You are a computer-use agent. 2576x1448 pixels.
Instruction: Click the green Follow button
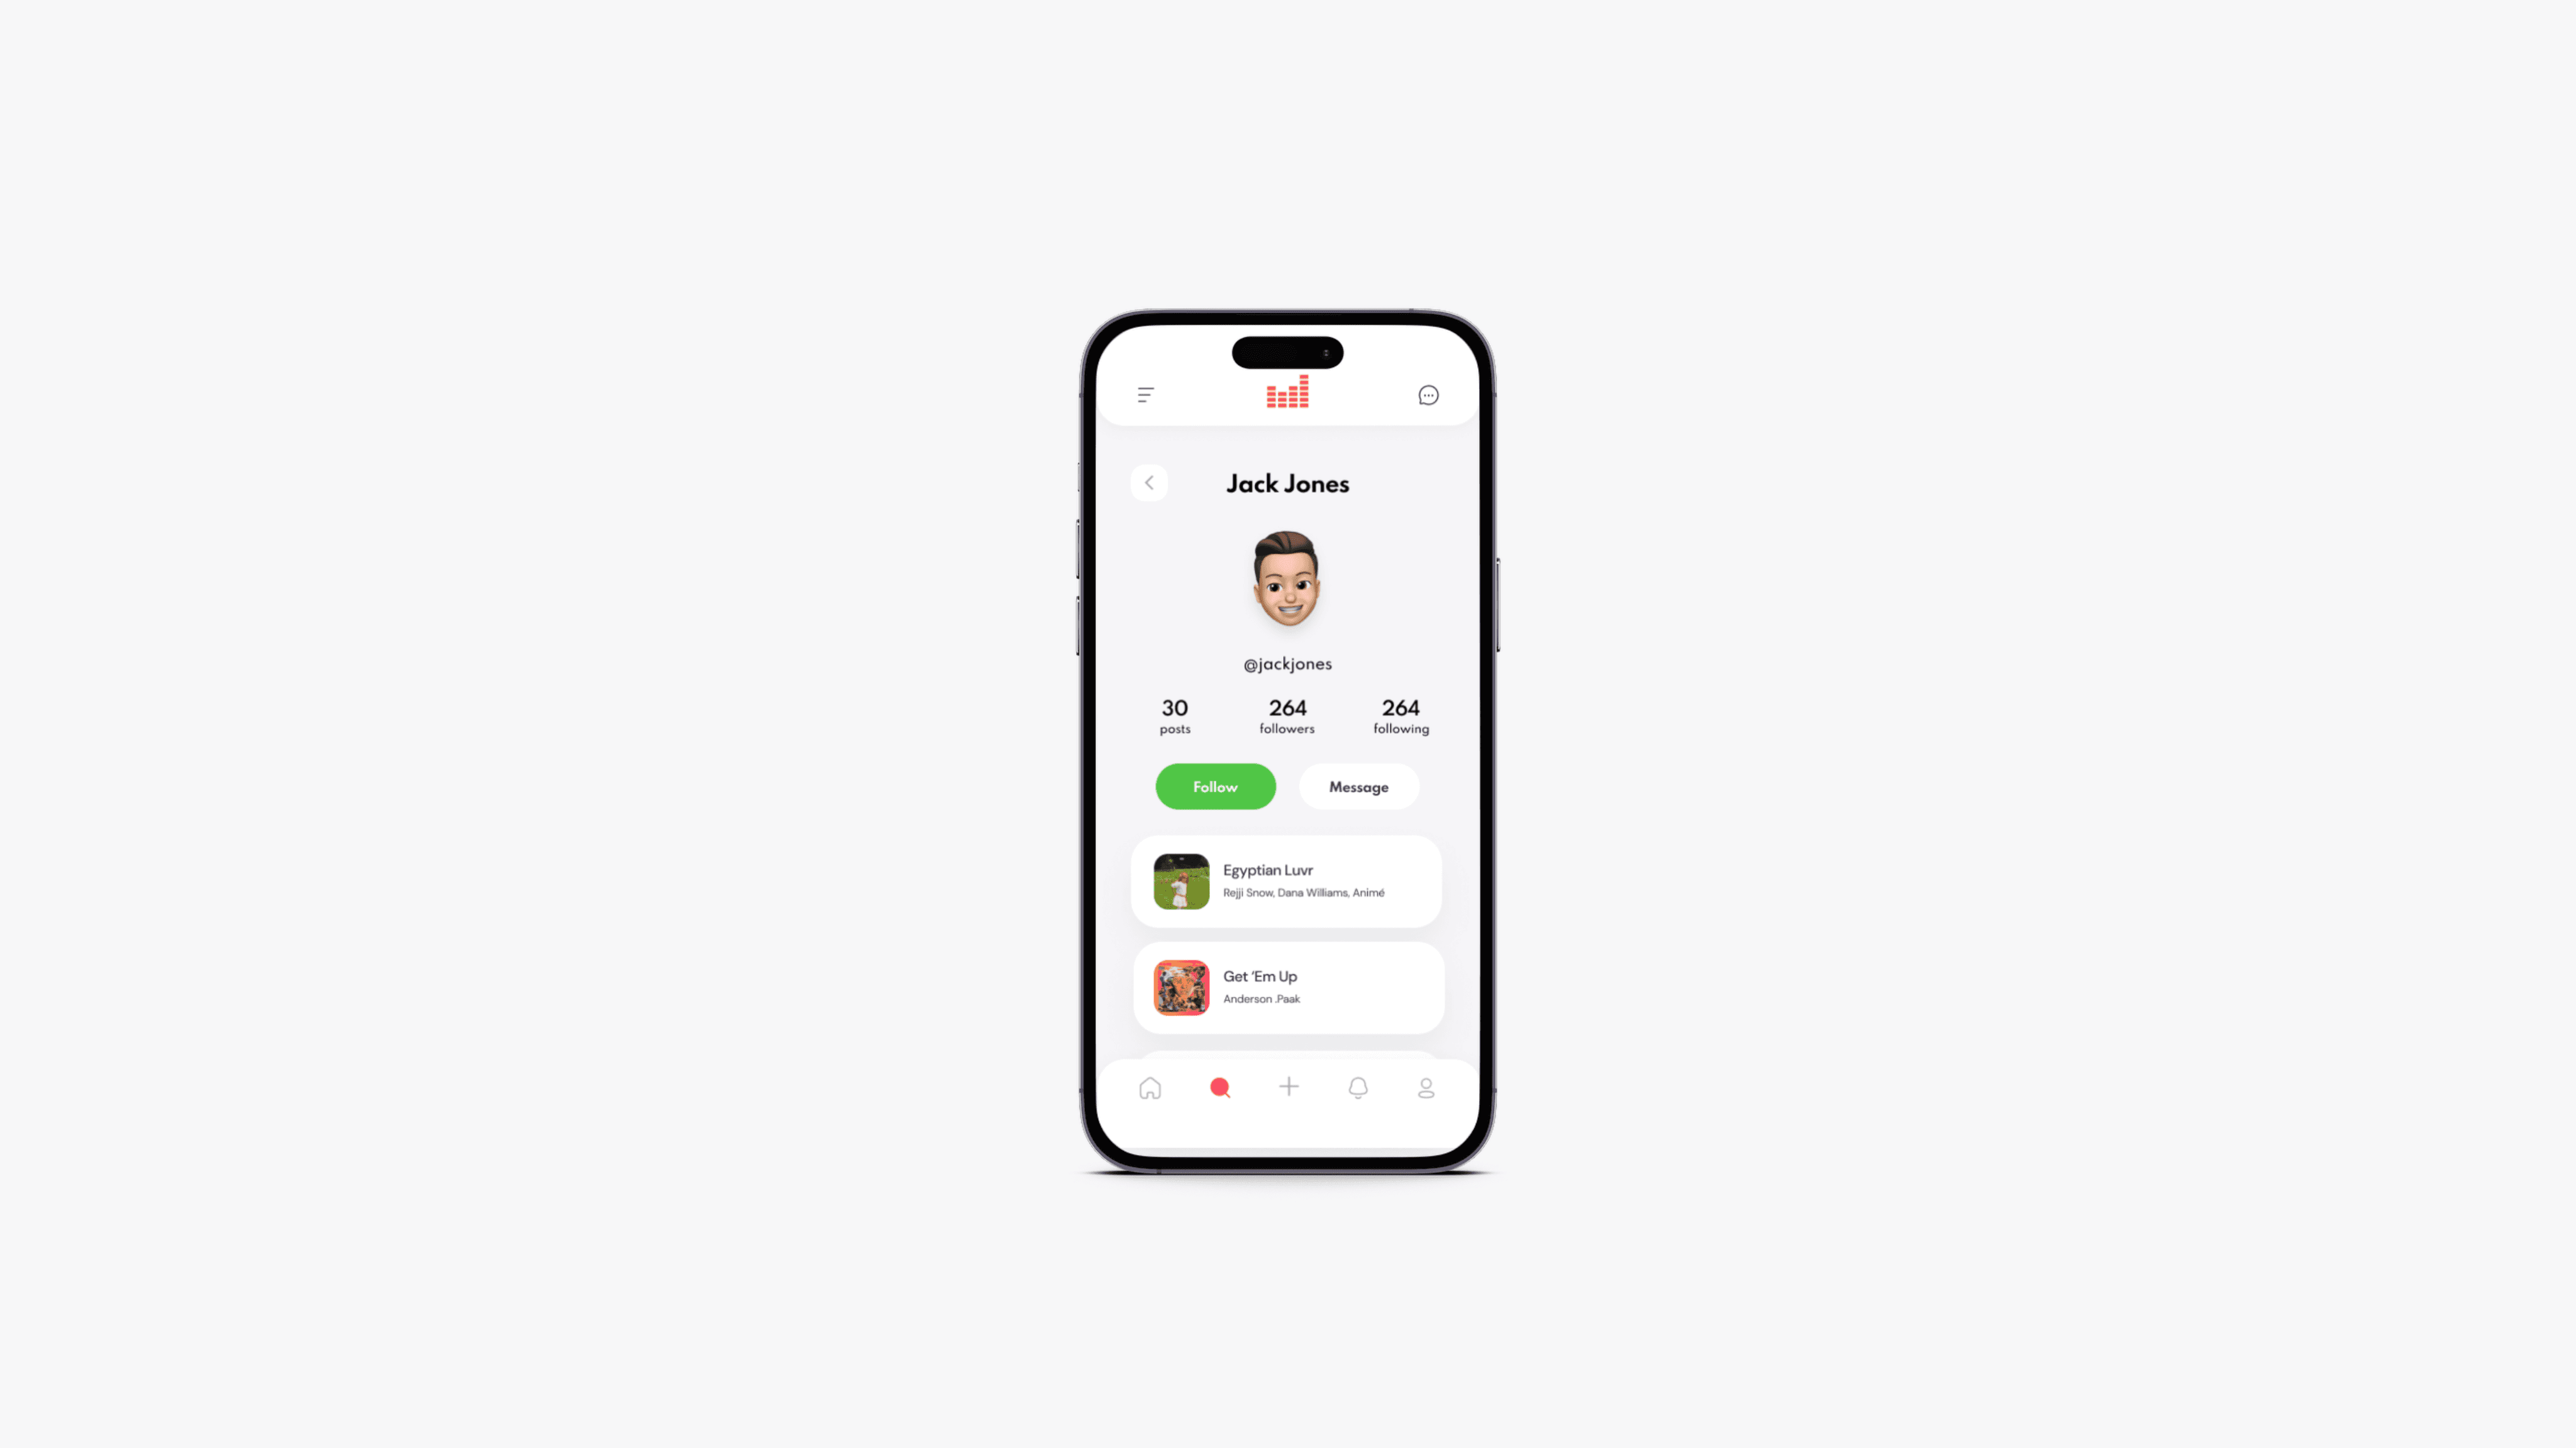pos(1216,785)
